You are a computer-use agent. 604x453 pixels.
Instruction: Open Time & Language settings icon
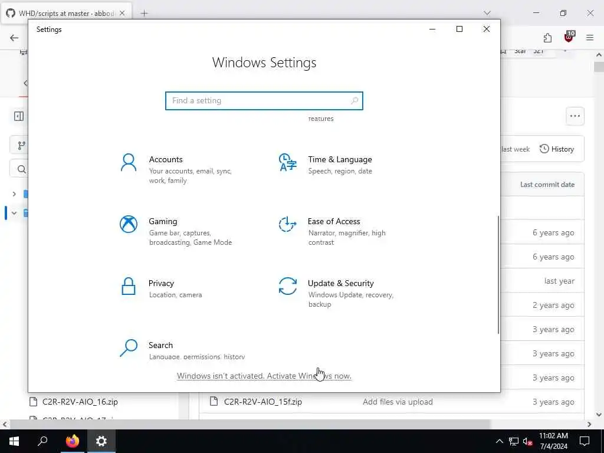(x=287, y=162)
